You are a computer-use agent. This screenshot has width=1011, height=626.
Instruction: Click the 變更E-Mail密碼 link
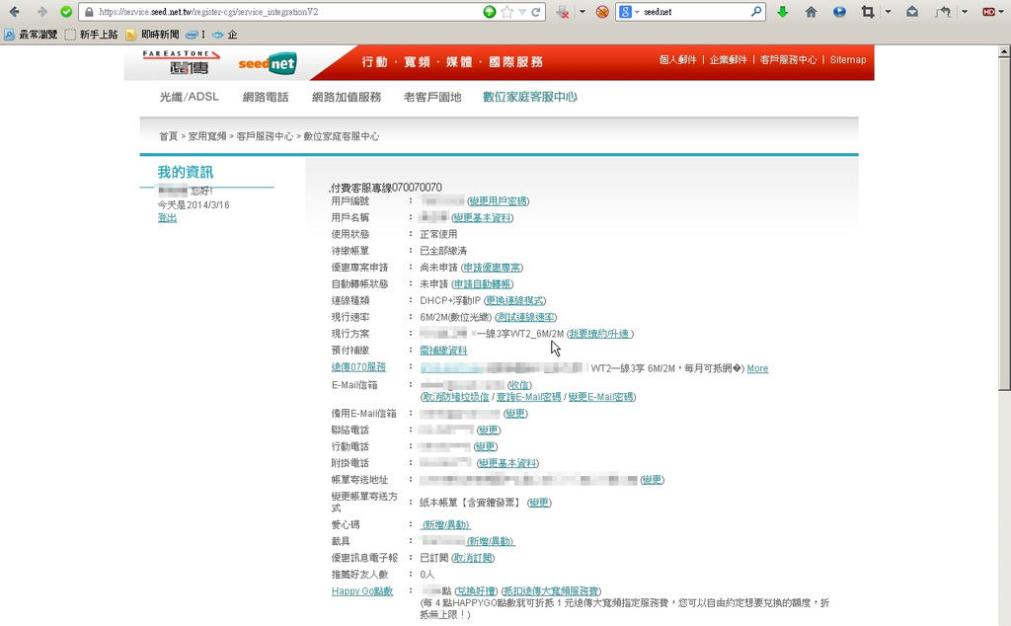pos(600,397)
